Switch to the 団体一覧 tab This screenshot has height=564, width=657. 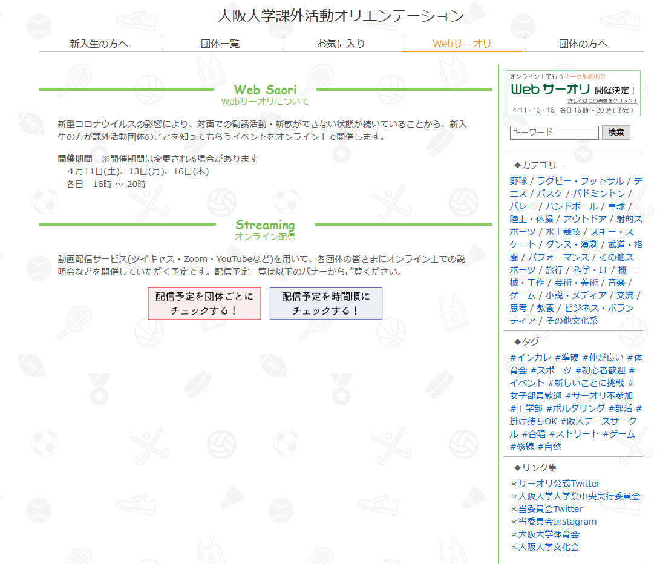(x=220, y=44)
